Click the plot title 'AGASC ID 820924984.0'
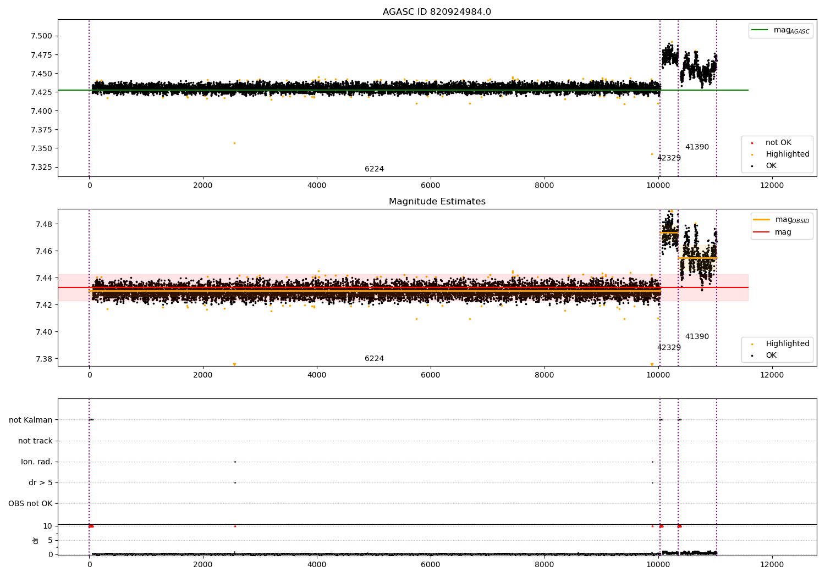The width and height of the screenshot is (825, 577). 437,12
